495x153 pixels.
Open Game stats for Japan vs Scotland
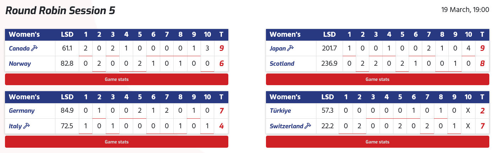[377, 80]
